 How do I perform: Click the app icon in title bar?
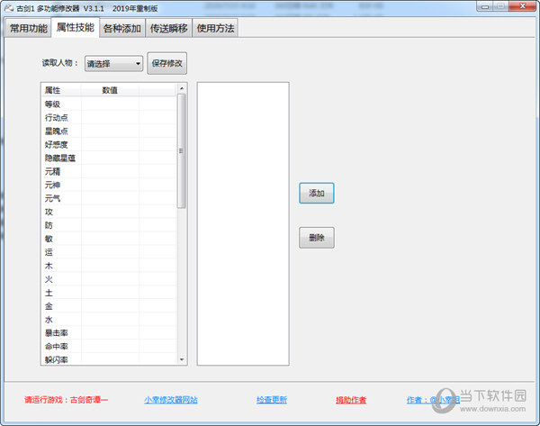[9, 8]
